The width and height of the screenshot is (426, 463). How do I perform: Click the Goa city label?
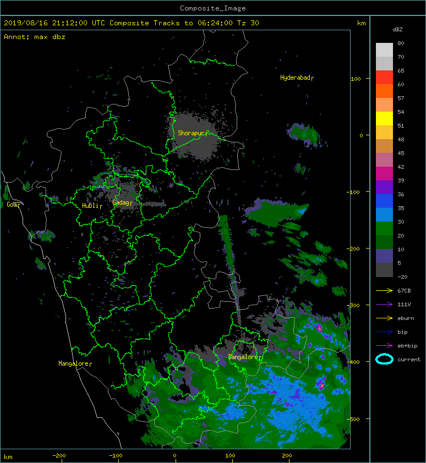(x=13, y=205)
